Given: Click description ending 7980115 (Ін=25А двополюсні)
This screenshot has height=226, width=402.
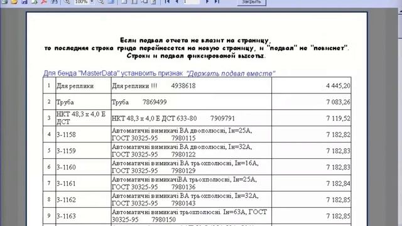Looking at the screenshot, I should [191, 134].
